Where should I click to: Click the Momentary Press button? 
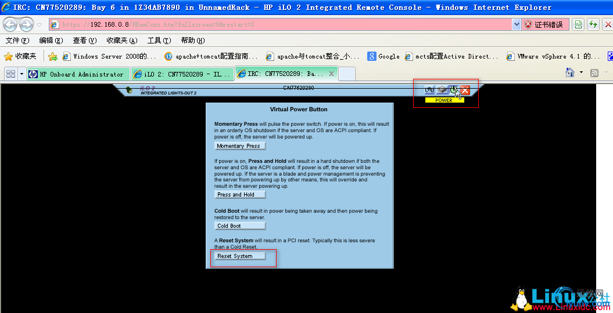click(x=240, y=146)
